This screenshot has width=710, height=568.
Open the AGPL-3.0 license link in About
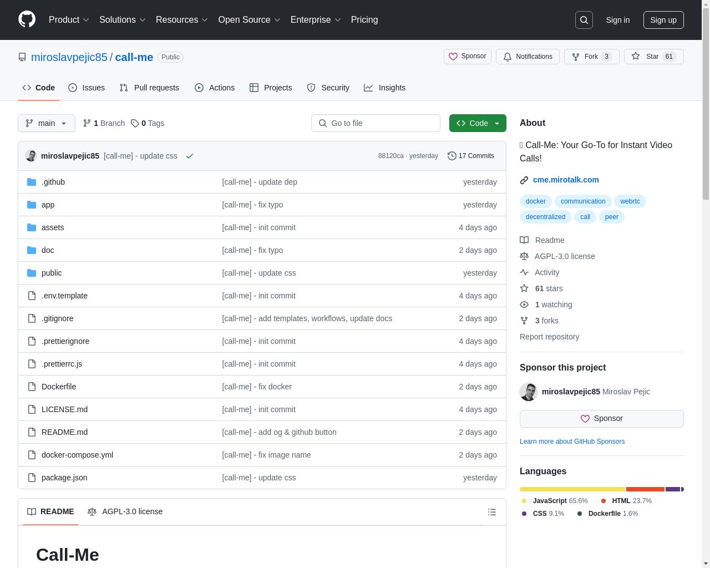pyautogui.click(x=557, y=256)
